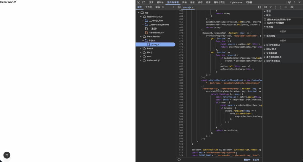Open the Lighthouse tab
This screenshot has width=303, height=162.
coord(236,2)
